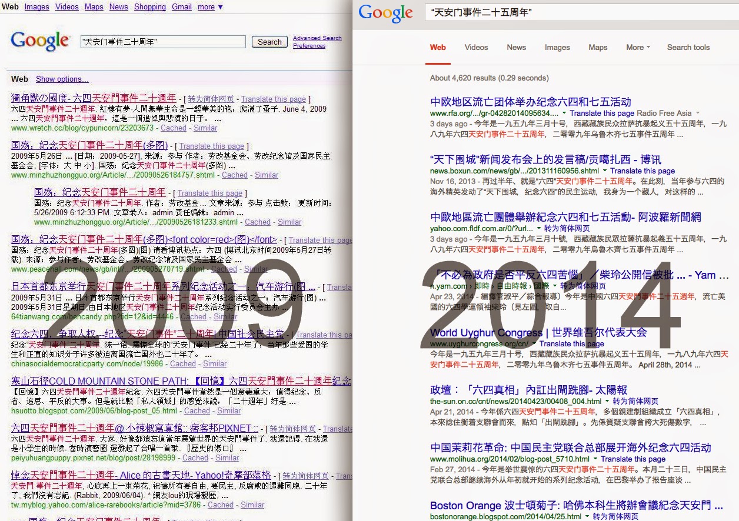
Task: Open Cached for the hsuotto.blogspot.com result
Action: pos(197,410)
